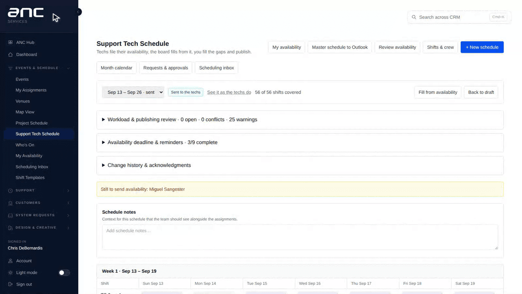Focus the Search across CRM field
The image size is (522, 294).
coord(459,17)
